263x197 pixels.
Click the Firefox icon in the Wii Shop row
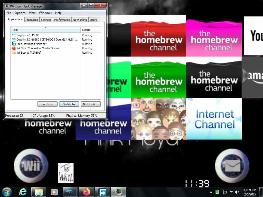click(x=14, y=48)
